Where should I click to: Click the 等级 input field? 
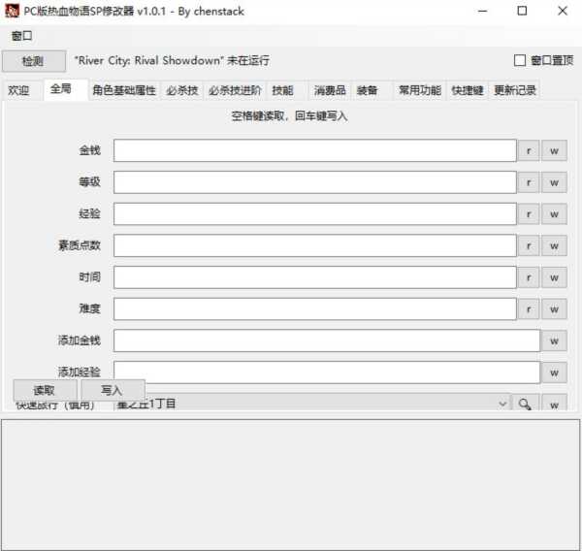(314, 182)
